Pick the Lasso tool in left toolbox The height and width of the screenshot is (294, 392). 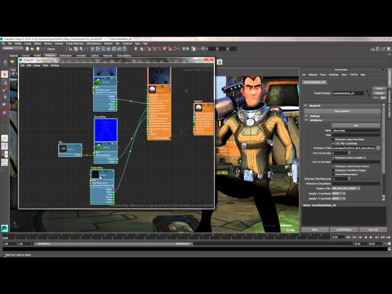tap(4, 82)
